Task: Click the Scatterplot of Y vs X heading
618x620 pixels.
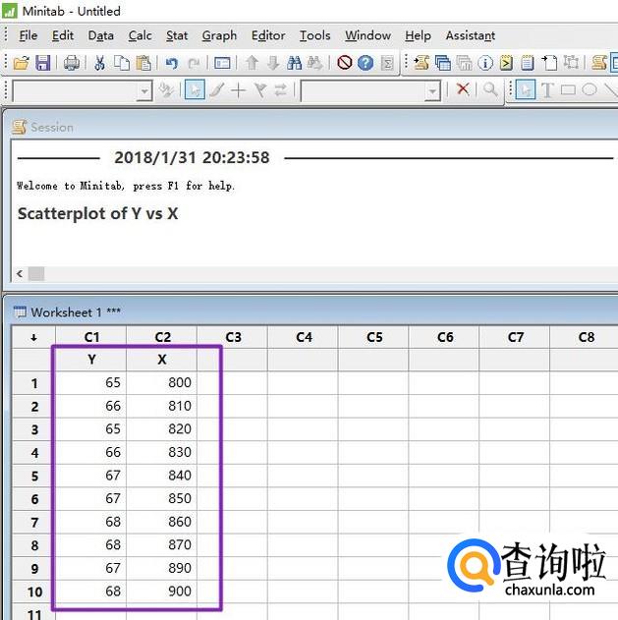Action: tap(97, 214)
